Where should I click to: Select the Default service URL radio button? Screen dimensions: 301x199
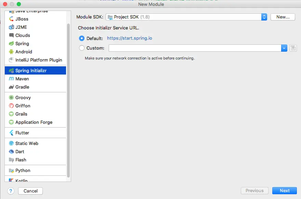pyautogui.click(x=82, y=38)
